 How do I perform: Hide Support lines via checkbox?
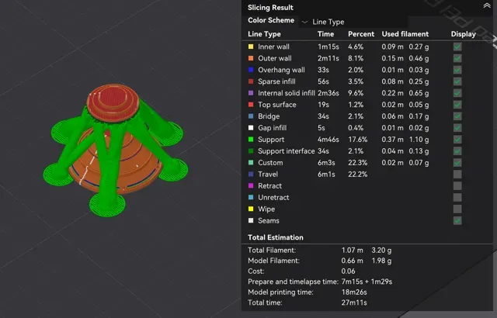(x=457, y=140)
